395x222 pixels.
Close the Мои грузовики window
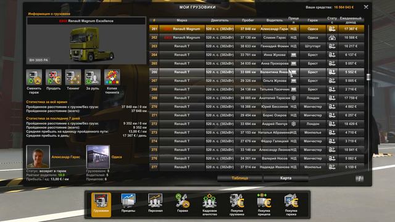point(366,7)
